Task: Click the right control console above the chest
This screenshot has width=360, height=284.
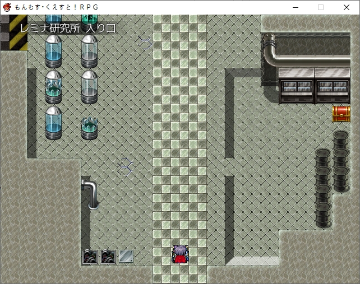Action: pos(333,86)
